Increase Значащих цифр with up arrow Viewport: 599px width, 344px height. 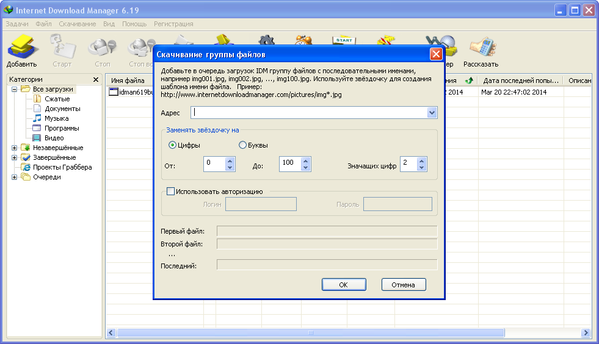pos(421,161)
